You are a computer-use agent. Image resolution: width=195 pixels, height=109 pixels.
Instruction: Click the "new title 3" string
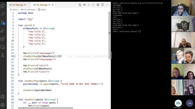(36, 38)
